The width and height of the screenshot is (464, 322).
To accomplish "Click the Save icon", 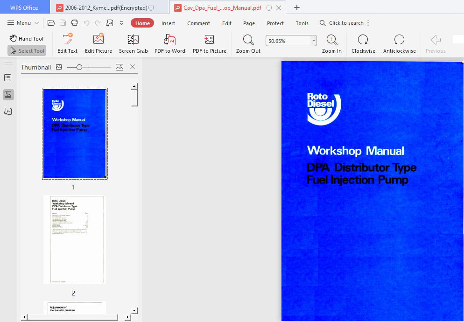I will (x=63, y=23).
